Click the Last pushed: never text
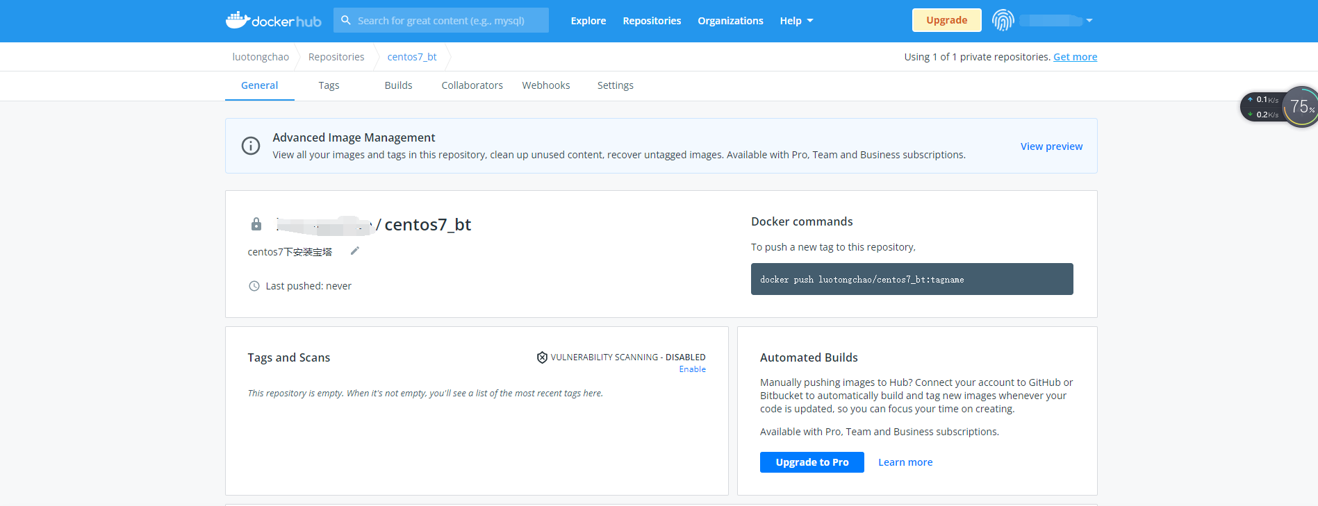This screenshot has height=506, width=1318. click(308, 286)
